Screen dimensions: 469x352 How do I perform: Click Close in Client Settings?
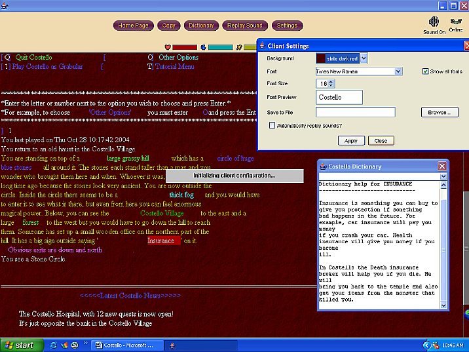[381, 141]
